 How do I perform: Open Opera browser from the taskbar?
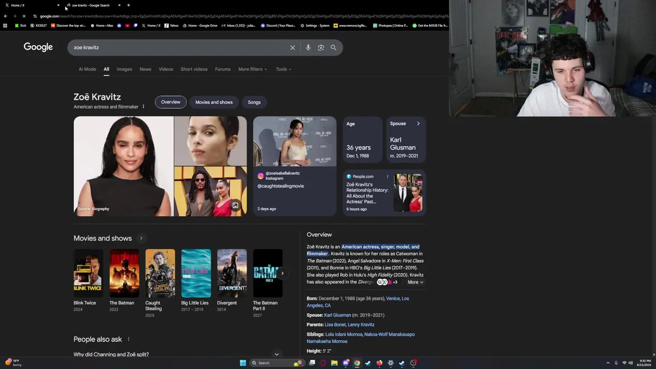click(323, 363)
